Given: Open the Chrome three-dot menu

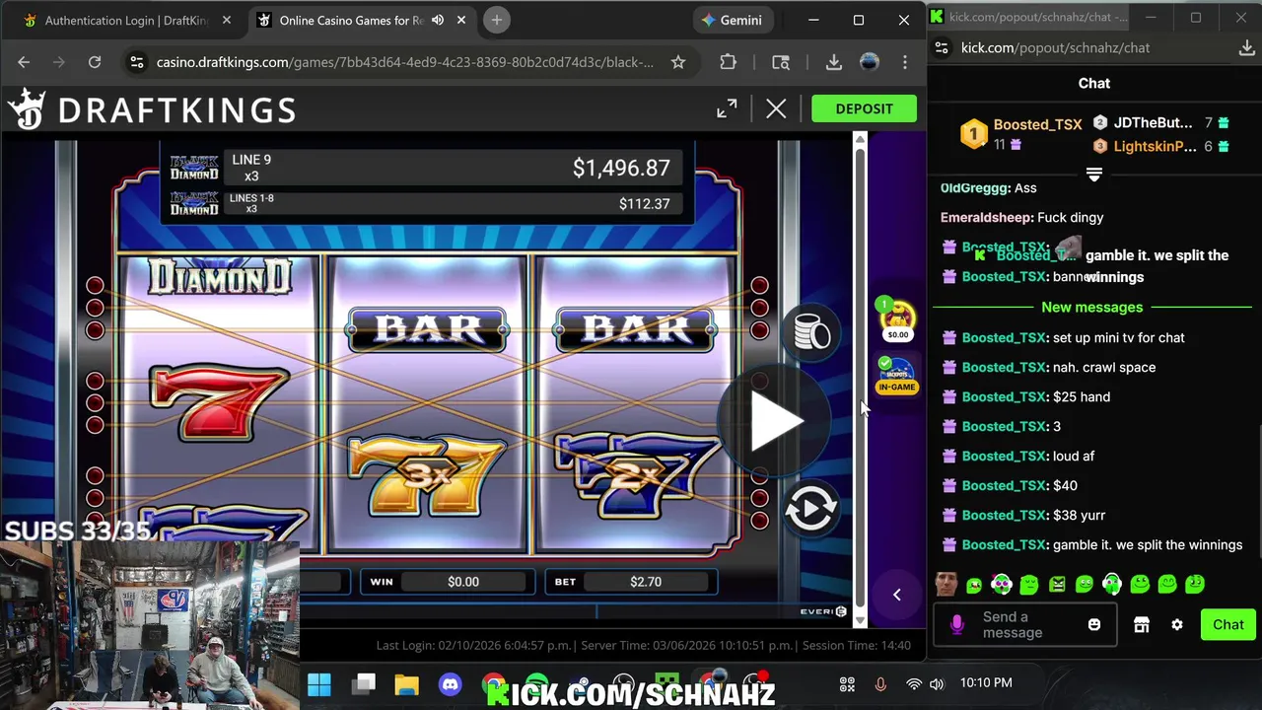Looking at the screenshot, I should [x=905, y=62].
